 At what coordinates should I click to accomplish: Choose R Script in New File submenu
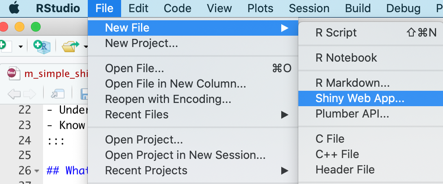[x=336, y=33]
